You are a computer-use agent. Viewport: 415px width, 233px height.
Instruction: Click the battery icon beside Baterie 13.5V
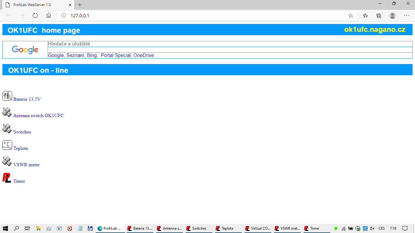click(x=7, y=96)
